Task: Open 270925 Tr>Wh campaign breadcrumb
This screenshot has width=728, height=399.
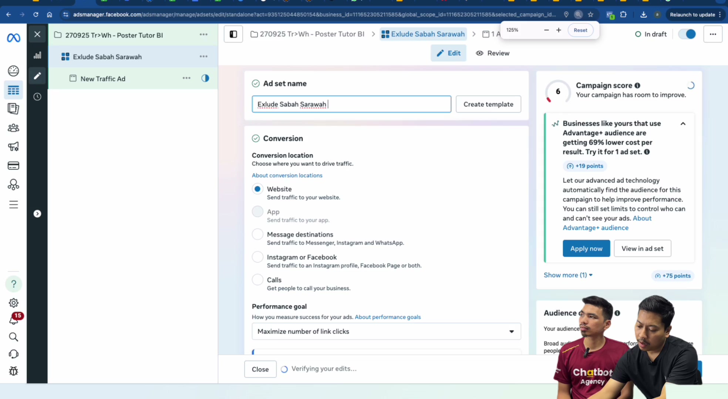Action: point(307,34)
